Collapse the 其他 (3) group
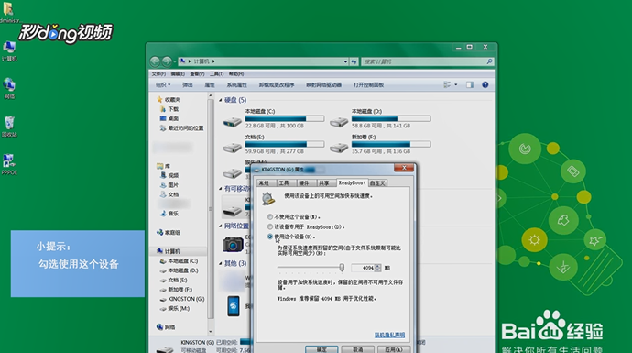 tap(221, 263)
